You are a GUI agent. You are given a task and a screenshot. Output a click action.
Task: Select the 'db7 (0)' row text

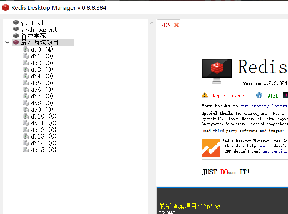point(42,96)
